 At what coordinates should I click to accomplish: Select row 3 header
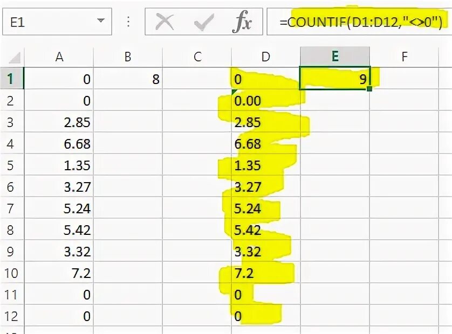pos(12,122)
